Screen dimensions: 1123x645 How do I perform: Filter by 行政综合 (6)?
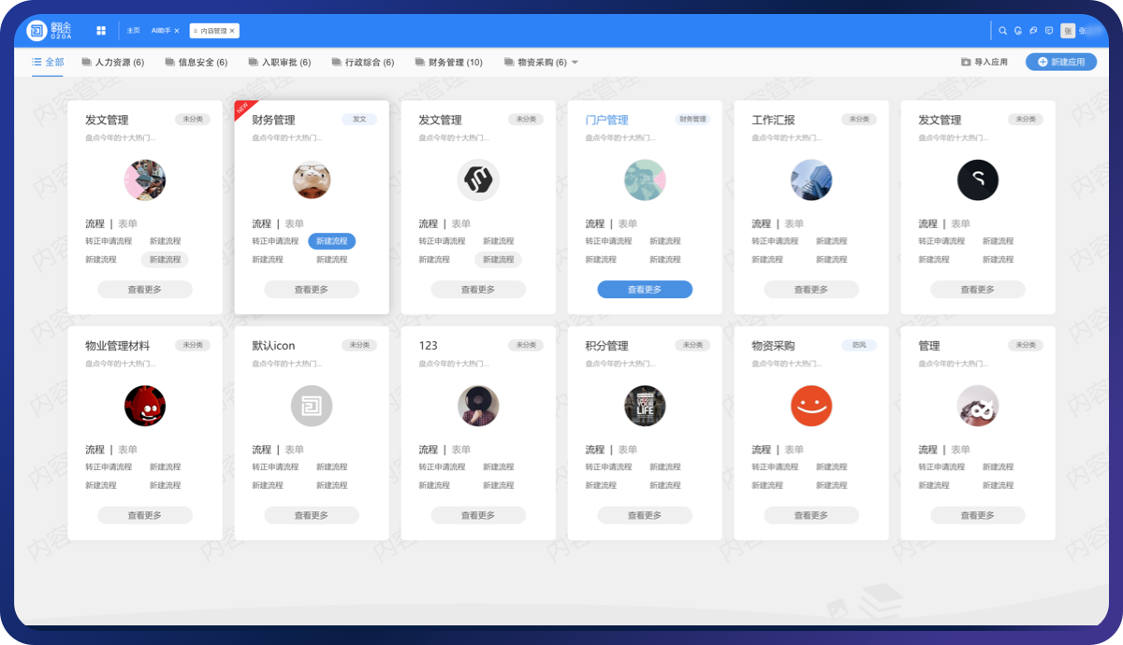click(362, 63)
